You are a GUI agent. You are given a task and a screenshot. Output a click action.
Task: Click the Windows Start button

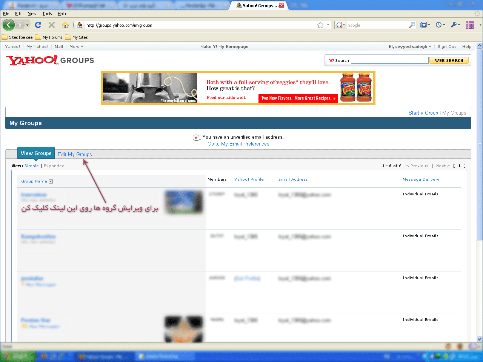tap(18, 356)
